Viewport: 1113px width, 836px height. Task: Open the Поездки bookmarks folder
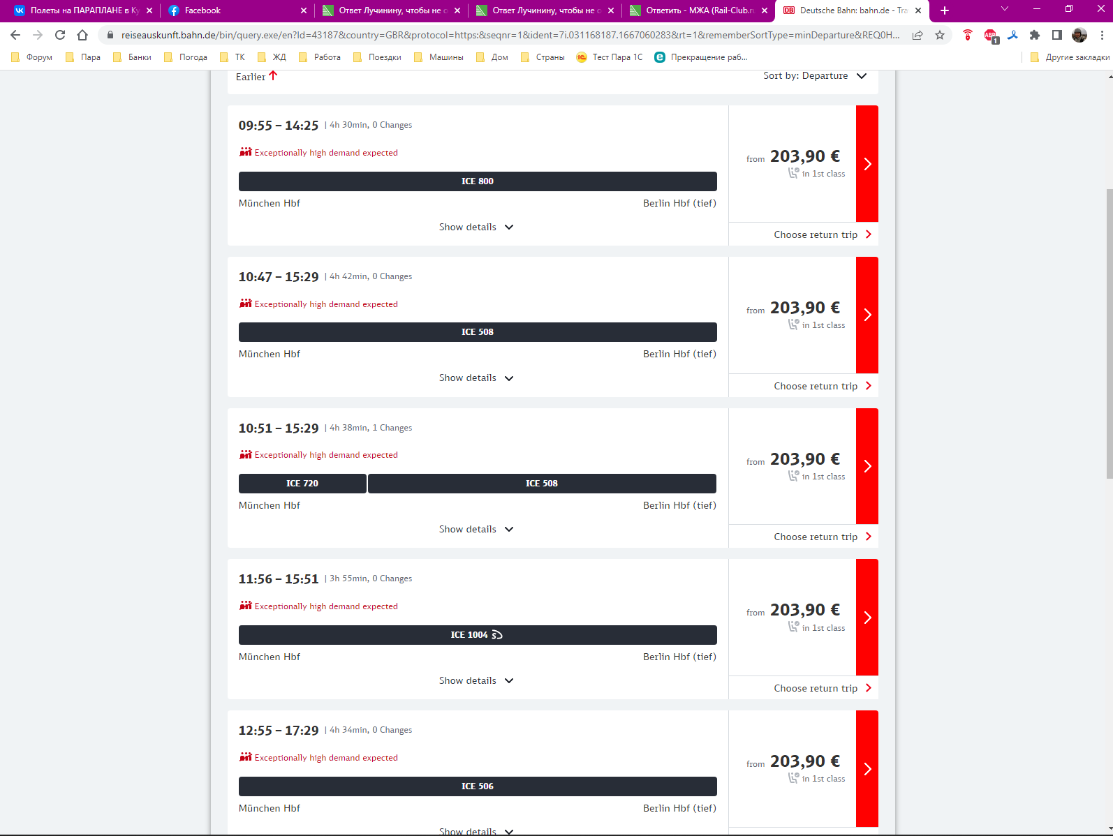[x=378, y=57]
